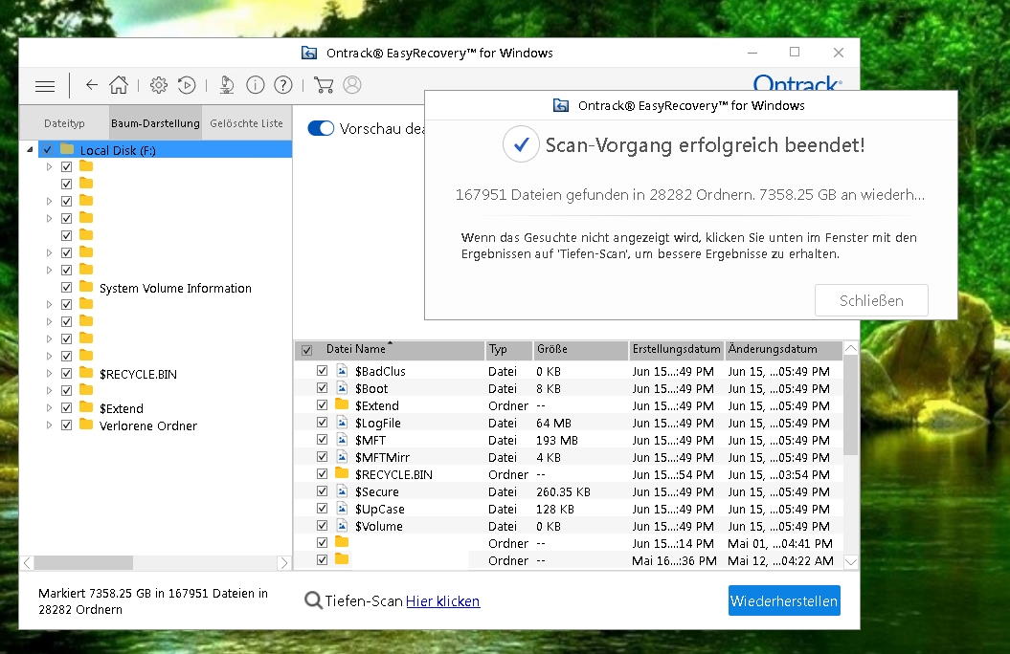The width and height of the screenshot is (1010, 654).
Task: Uncheck the Verlorene Ordner checkbox
Action: click(x=66, y=425)
